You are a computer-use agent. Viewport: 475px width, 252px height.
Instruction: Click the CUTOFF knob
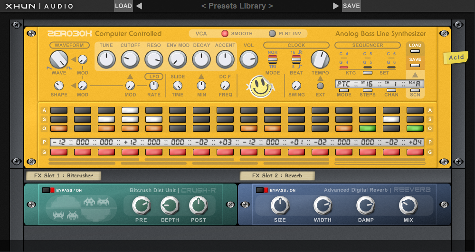pos(130,59)
